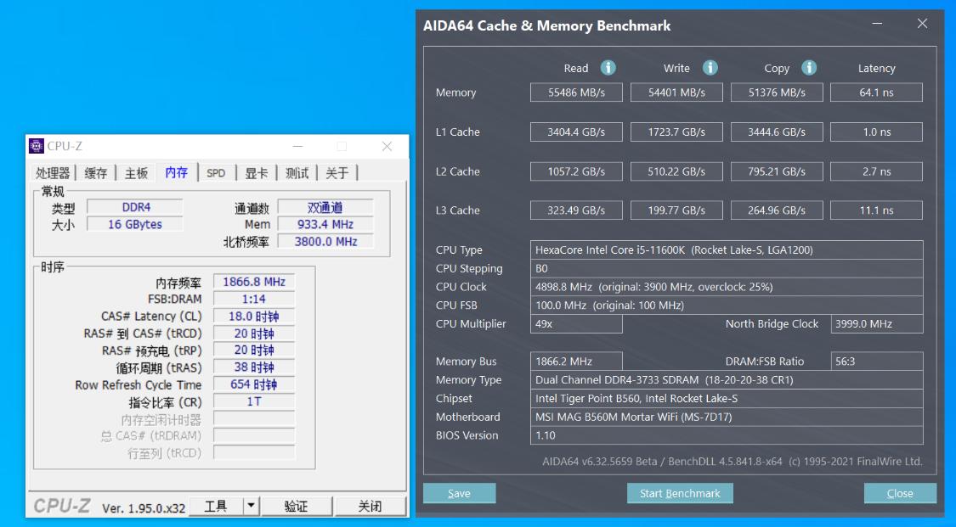Click the 验证 button in CPU-Z

pyautogui.click(x=297, y=505)
